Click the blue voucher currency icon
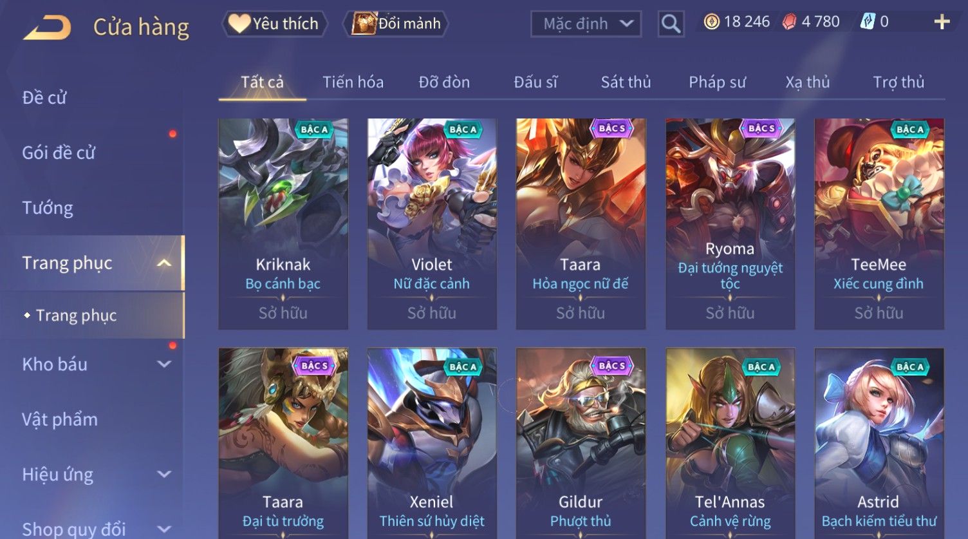The height and width of the screenshot is (539, 968). (868, 22)
